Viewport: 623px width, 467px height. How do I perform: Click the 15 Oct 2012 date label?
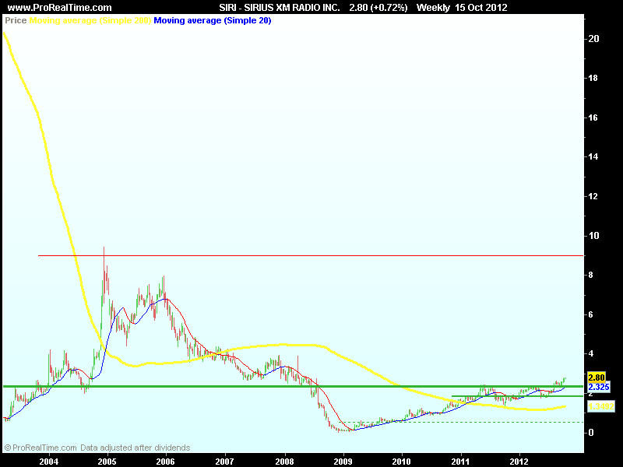(480, 8)
